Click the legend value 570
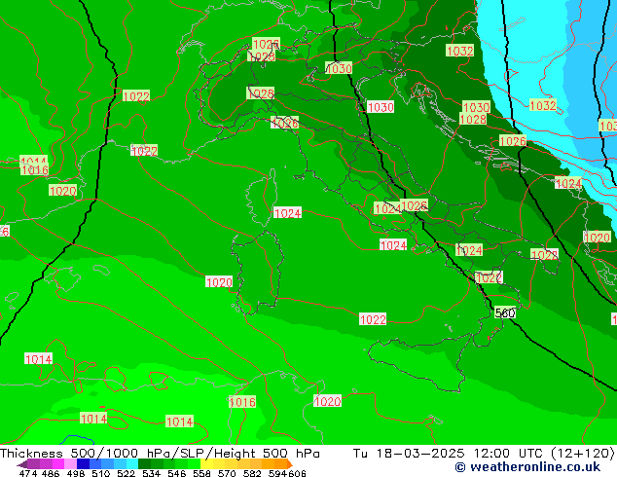Screen dimensions: 617x477 click(x=227, y=473)
